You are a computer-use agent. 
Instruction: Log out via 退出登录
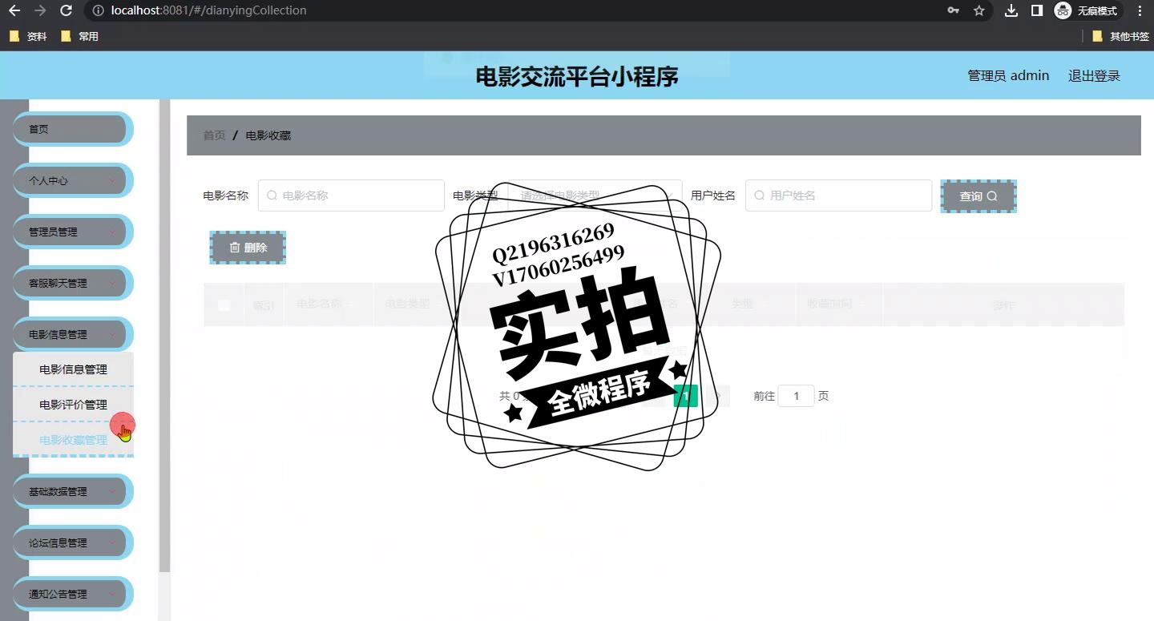point(1094,75)
